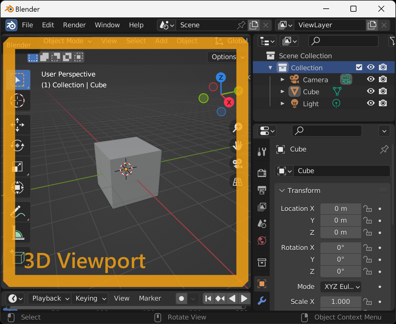Open the Modifiers wrench tab
Viewport: 396px width, 324px height.
(262, 300)
